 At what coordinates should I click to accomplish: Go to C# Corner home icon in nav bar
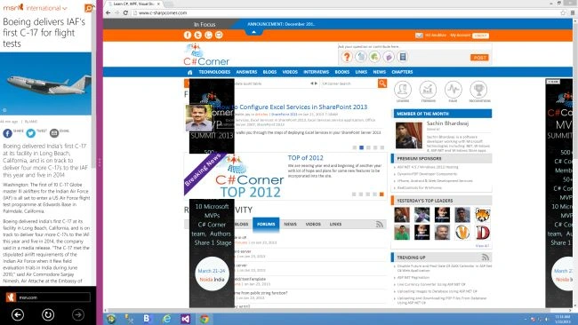point(189,72)
